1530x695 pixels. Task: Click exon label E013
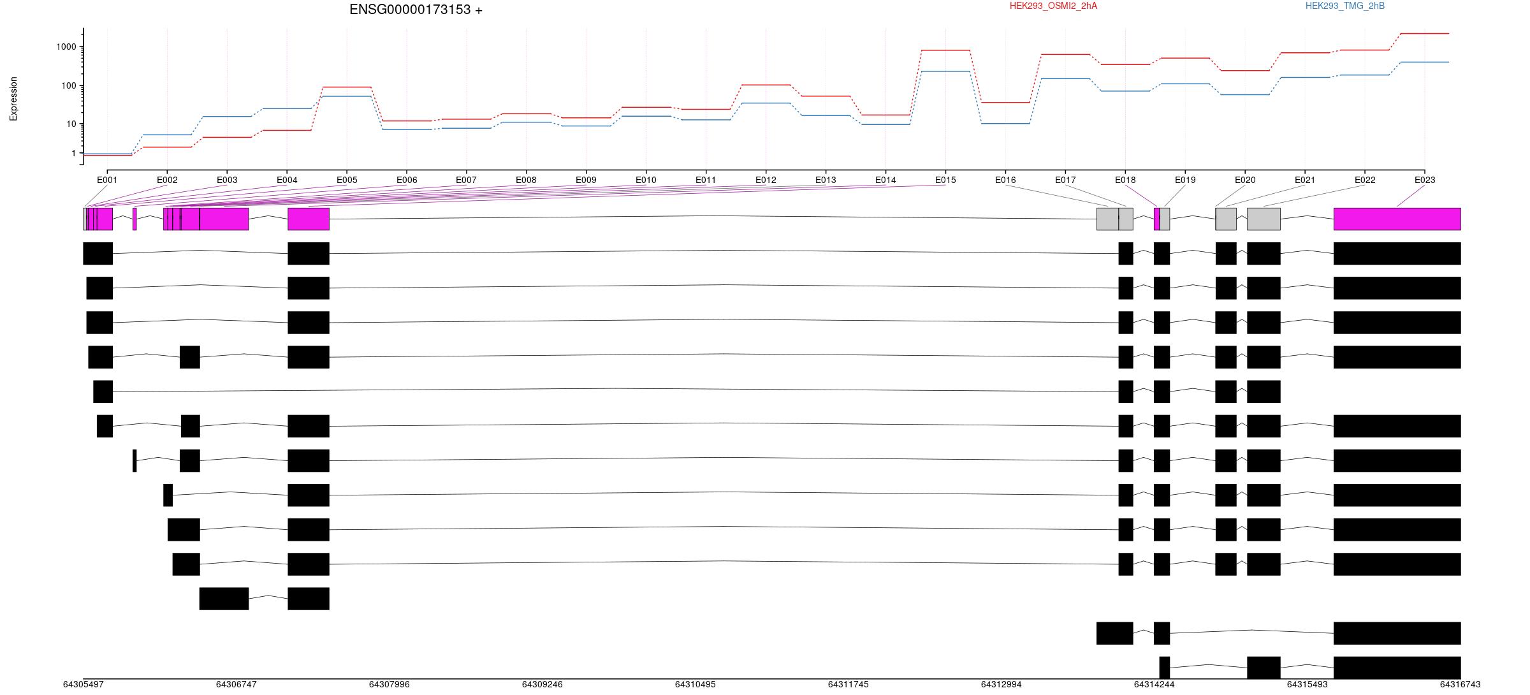pyautogui.click(x=826, y=180)
